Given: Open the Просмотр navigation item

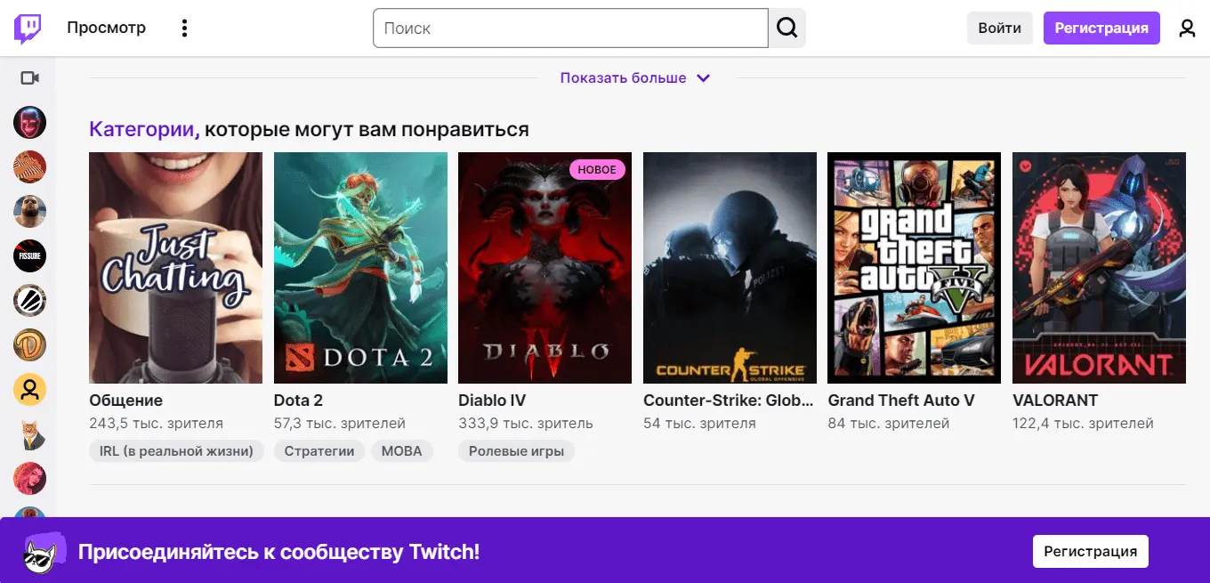Looking at the screenshot, I should tap(106, 28).
